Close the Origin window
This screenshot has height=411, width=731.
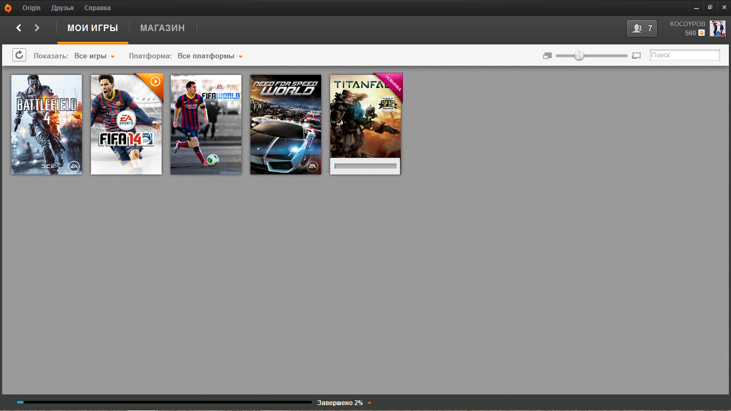coord(723,7)
